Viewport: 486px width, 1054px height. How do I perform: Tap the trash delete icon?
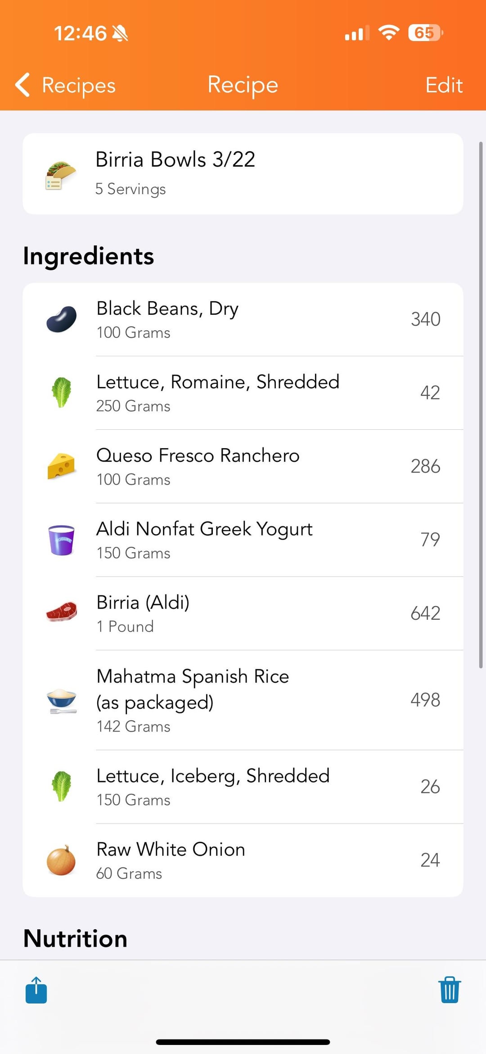click(x=449, y=990)
